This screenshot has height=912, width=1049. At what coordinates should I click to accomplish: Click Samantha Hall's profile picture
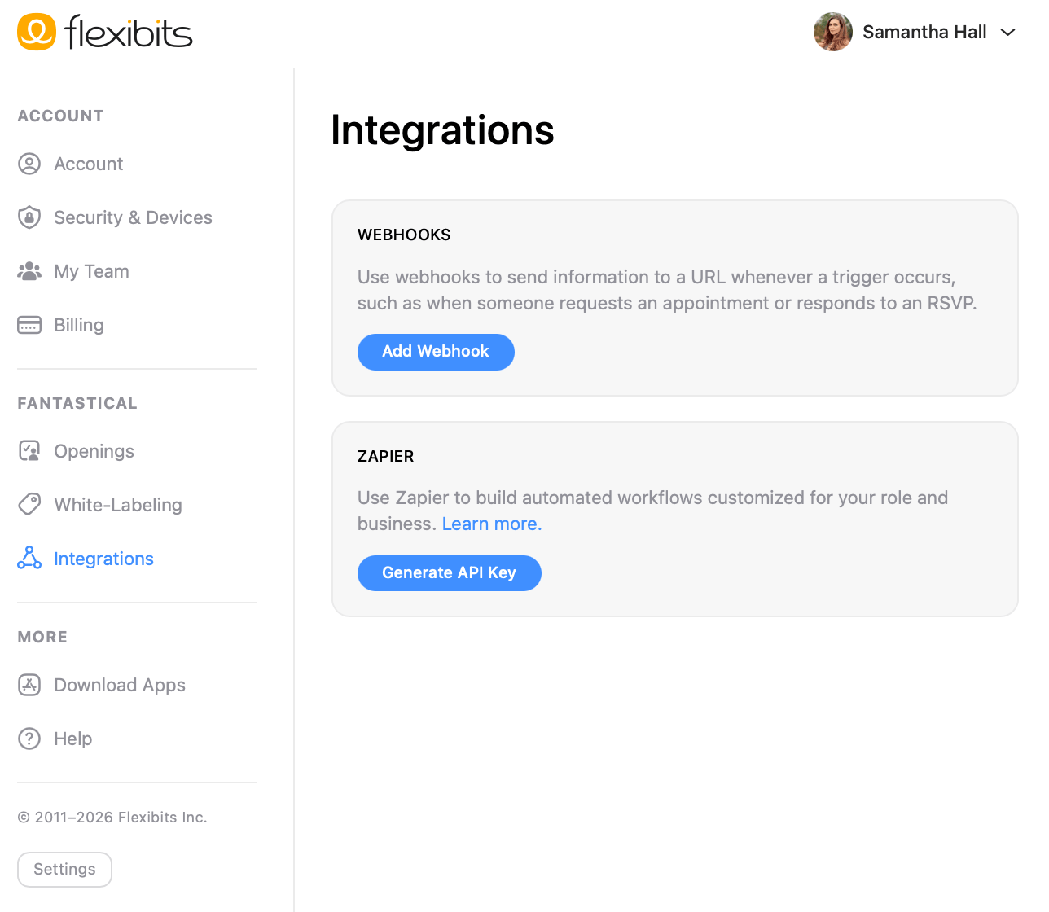832,32
